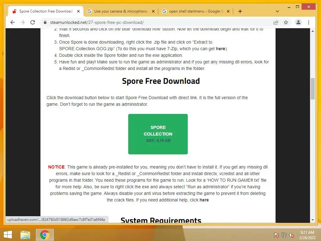Reload the current page

(33, 22)
